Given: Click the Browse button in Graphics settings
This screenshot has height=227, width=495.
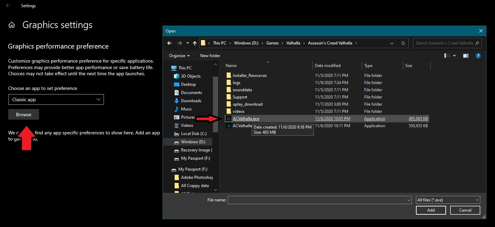Looking at the screenshot, I should tap(24, 115).
